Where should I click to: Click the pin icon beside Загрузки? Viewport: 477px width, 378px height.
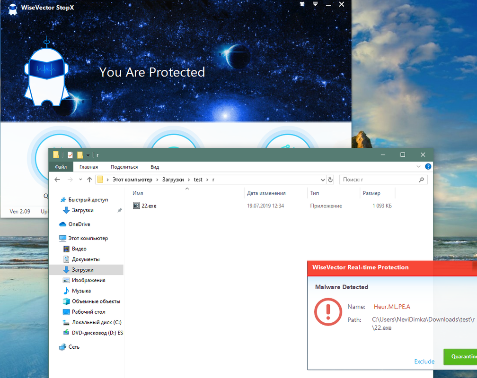coord(120,210)
